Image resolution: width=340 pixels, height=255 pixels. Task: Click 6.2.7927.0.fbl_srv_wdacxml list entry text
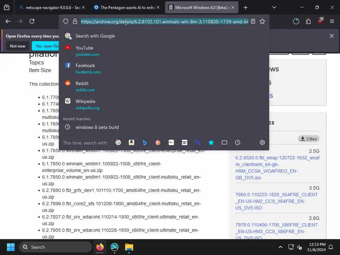coord(120,220)
